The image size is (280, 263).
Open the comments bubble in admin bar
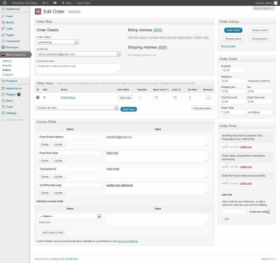pos(55,3)
